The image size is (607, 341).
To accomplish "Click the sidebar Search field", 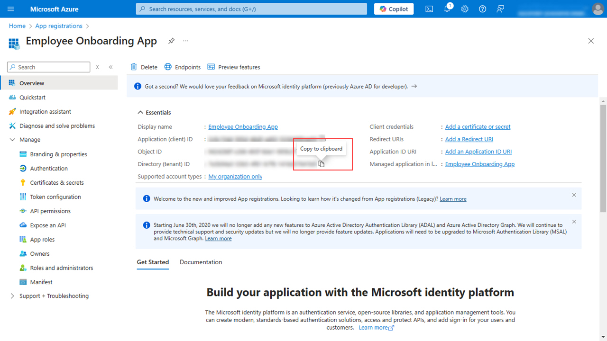I will coord(48,67).
